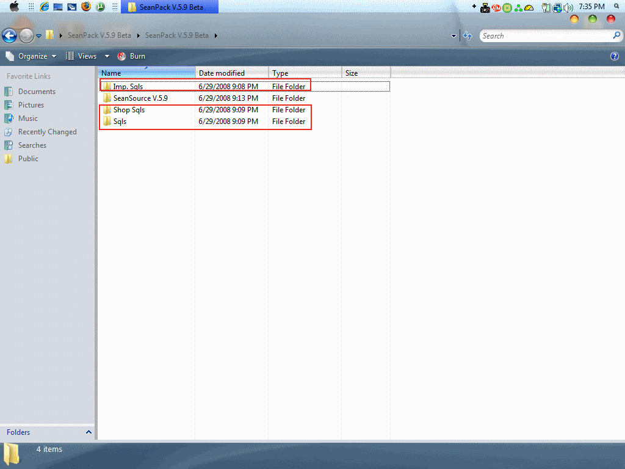The image size is (625, 469).
Task: Click the orange minimize window button
Action: [574, 19]
